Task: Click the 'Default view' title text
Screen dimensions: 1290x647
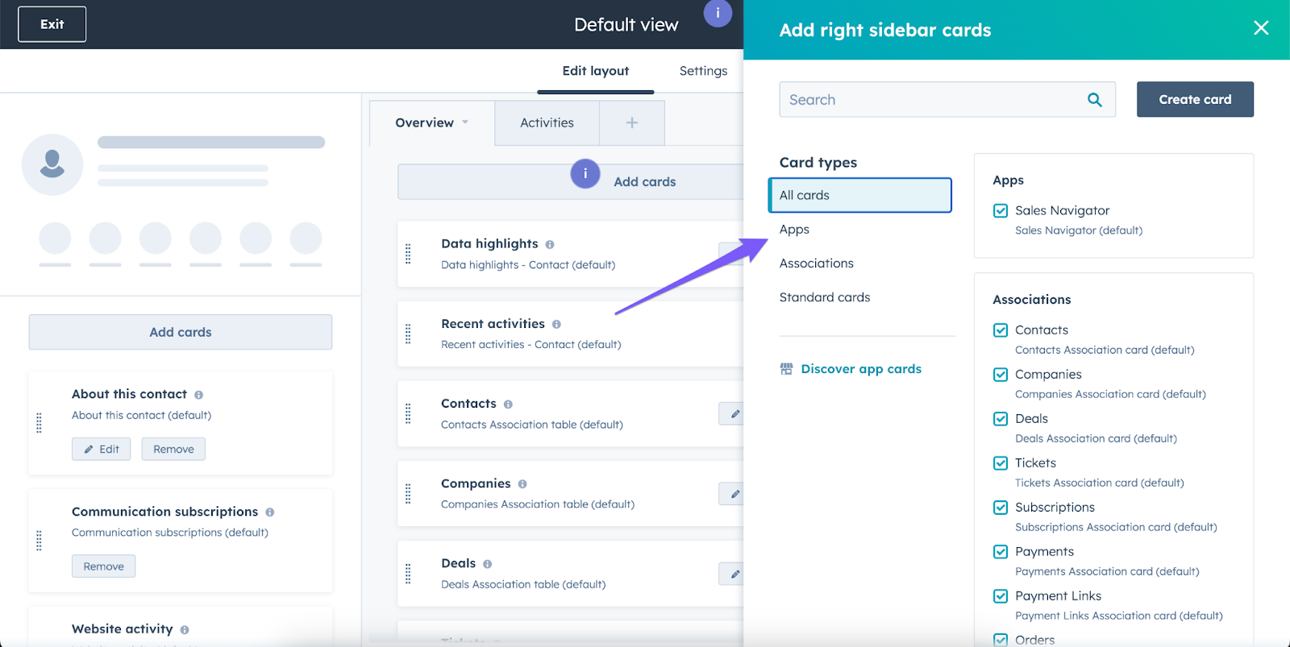Action: [626, 25]
